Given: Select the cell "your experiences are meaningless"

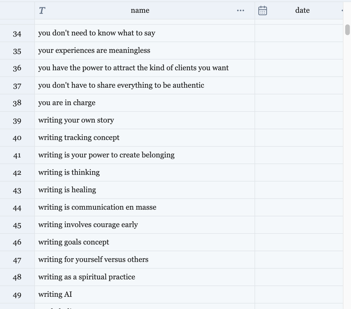Looking at the screenshot, I should 94,51.
